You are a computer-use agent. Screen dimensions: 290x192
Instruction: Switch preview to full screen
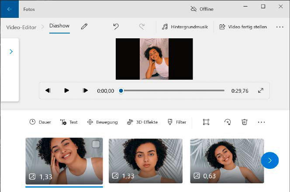click(x=261, y=91)
